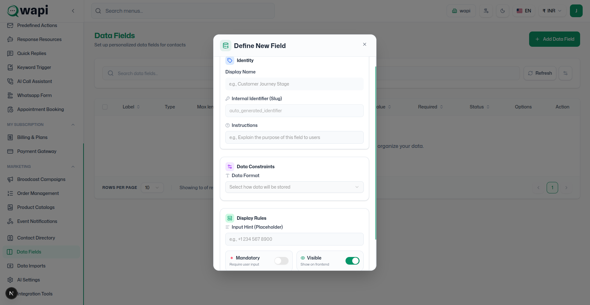Click the filter settings icon beside Refresh
Image resolution: width=590 pixels, height=305 pixels.
coord(565,73)
